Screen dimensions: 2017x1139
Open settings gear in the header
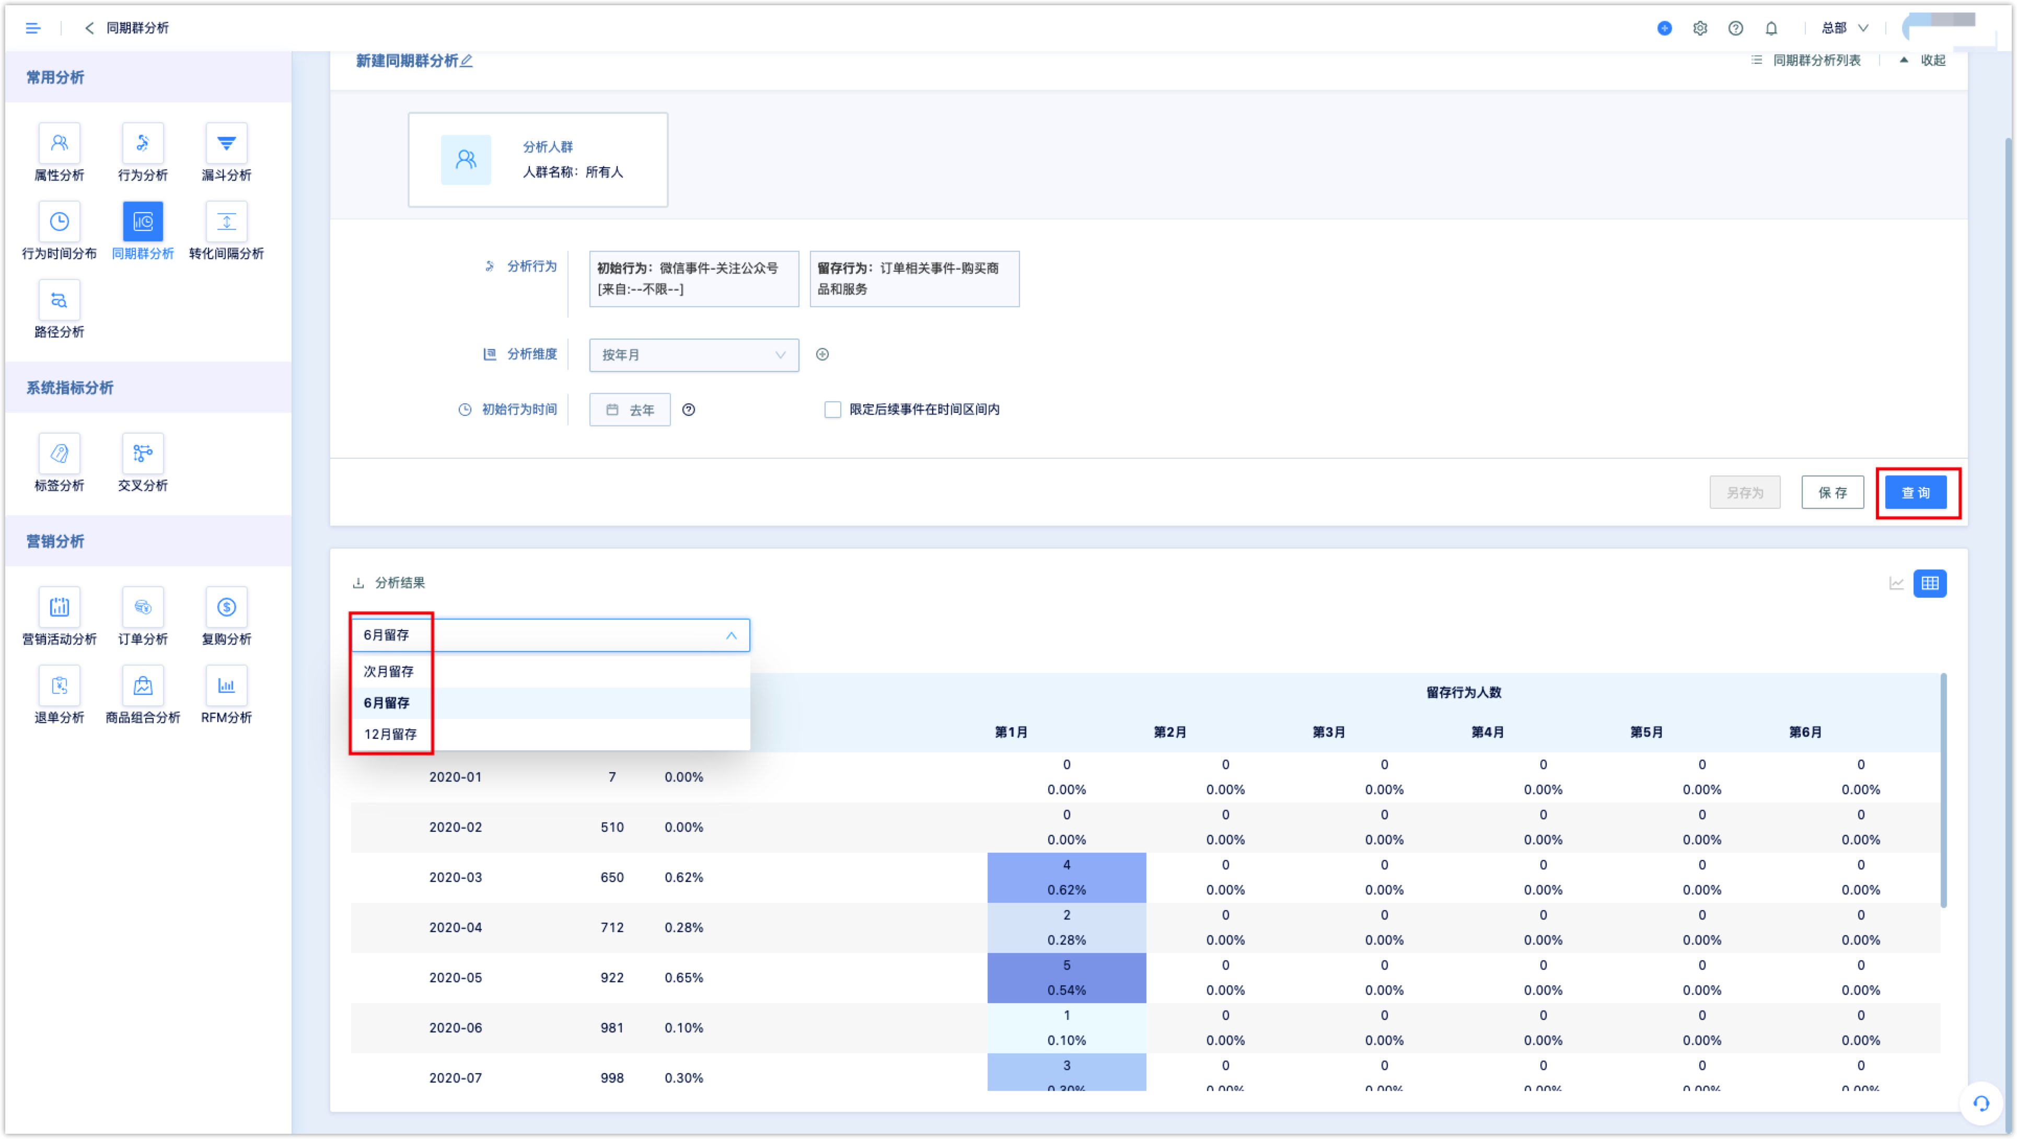[x=1699, y=28]
